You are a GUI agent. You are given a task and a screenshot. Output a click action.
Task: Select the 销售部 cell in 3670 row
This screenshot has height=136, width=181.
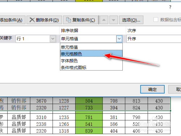coord(19,100)
